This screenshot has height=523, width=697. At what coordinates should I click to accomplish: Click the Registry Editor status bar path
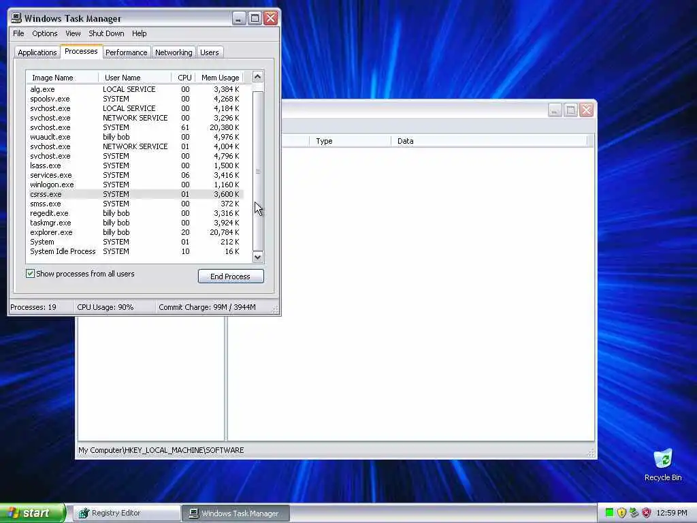click(161, 450)
